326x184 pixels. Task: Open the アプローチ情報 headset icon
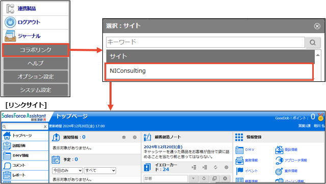279,160
